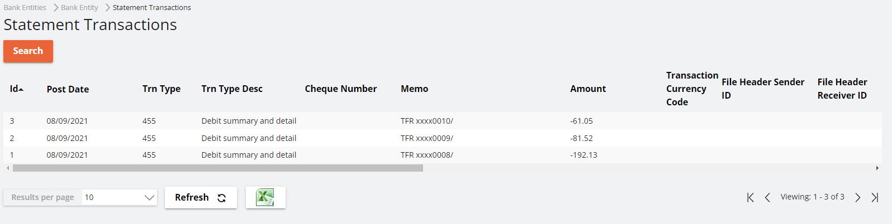The width and height of the screenshot is (892, 224).
Task: Sort by the Amount column header
Action: click(588, 89)
